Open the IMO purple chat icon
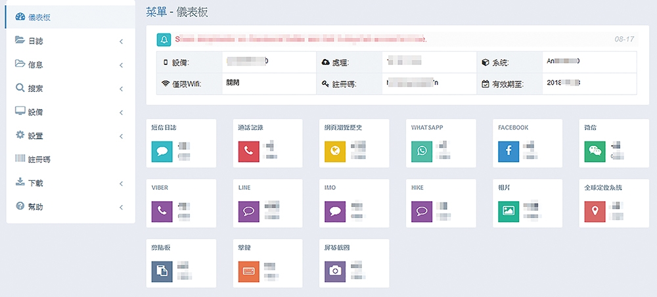This screenshot has width=657, height=297. tap(335, 211)
